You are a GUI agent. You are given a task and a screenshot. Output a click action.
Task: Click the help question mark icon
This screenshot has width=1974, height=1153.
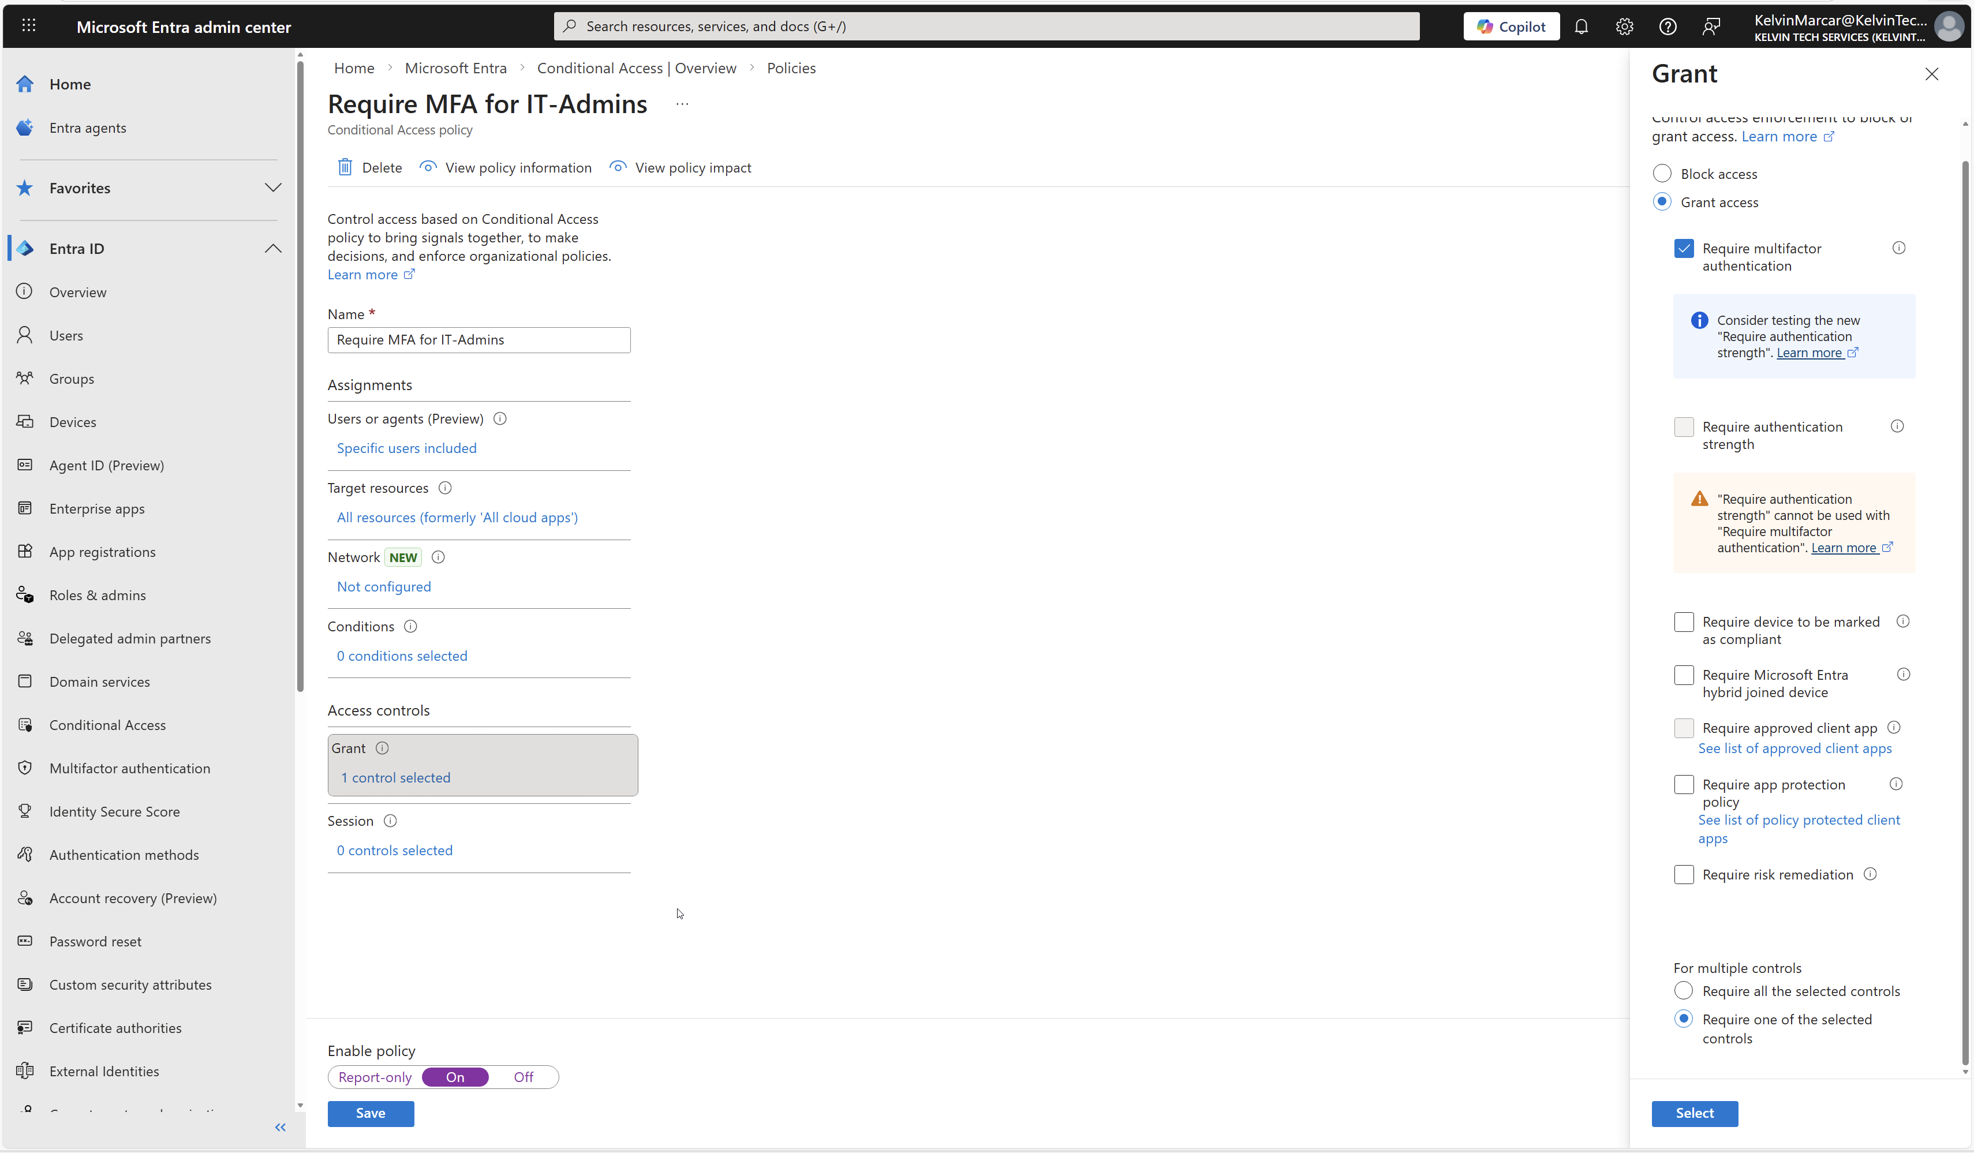coord(1667,27)
